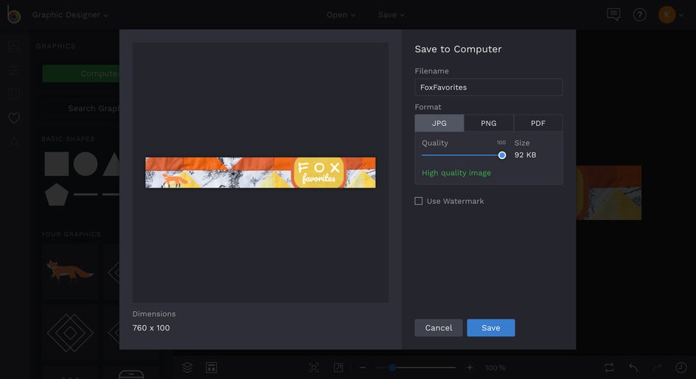Screen dimensions: 696x379
Task: Click the fit to screen icon
Action: [x=314, y=367]
